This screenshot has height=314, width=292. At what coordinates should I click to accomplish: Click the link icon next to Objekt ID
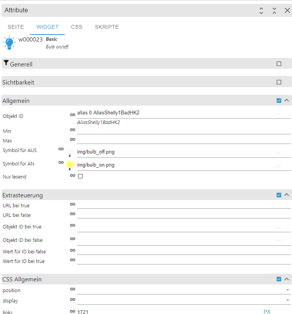click(x=73, y=115)
